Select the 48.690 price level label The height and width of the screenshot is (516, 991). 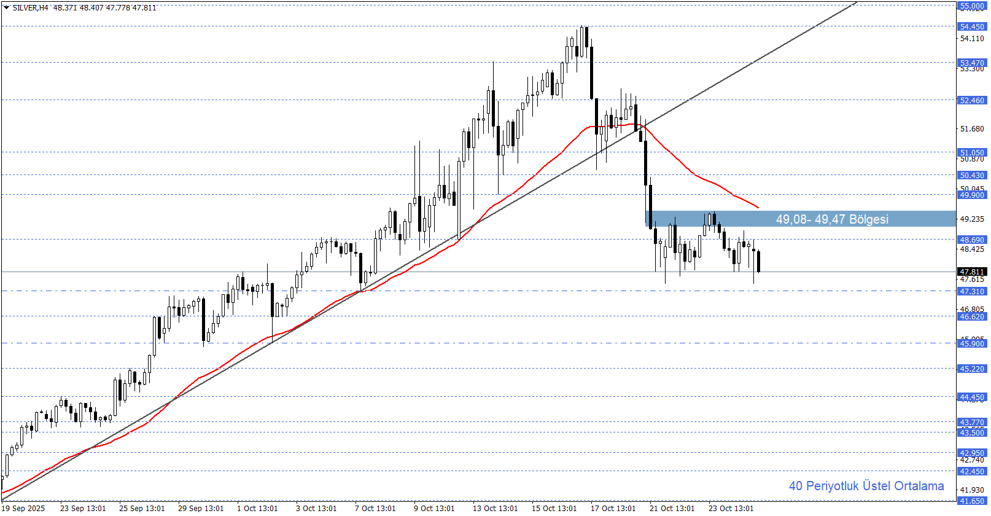pyautogui.click(x=972, y=240)
